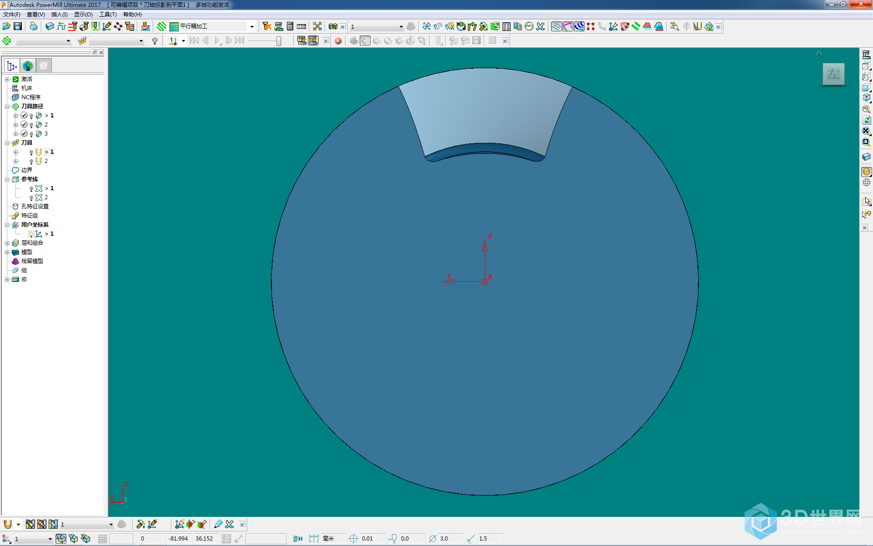Expand the 层和组合 tree node

(x=7, y=243)
